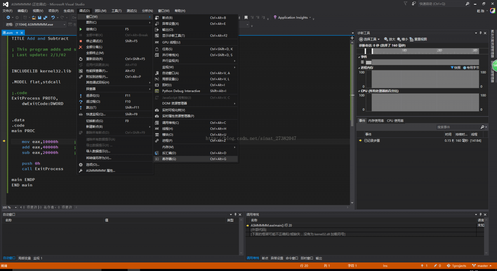Image resolution: width=497 pixels, height=271 pixels.
Task: Click 反汇编(D) disassembly menu icon
Action: coord(157,153)
